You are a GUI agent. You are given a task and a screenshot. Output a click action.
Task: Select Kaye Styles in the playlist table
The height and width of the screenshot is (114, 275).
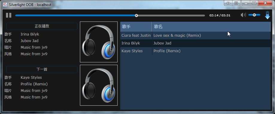[132, 51]
